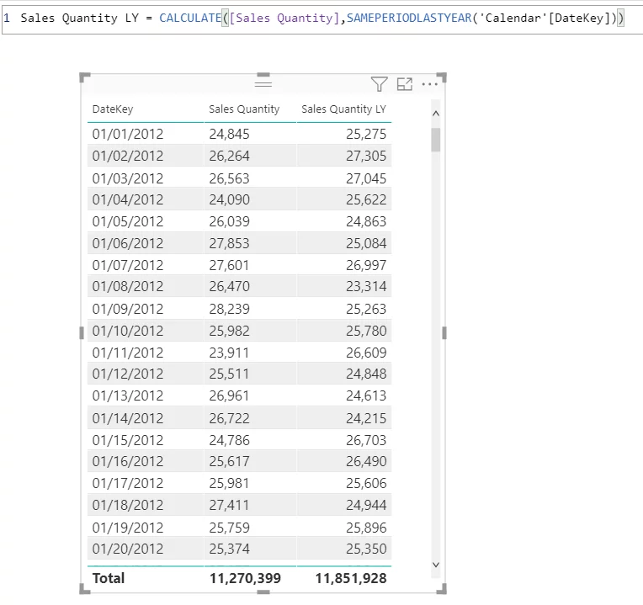Click into the DAX formula bar
This screenshot has height=605, width=643.
pyautogui.click(x=321, y=18)
